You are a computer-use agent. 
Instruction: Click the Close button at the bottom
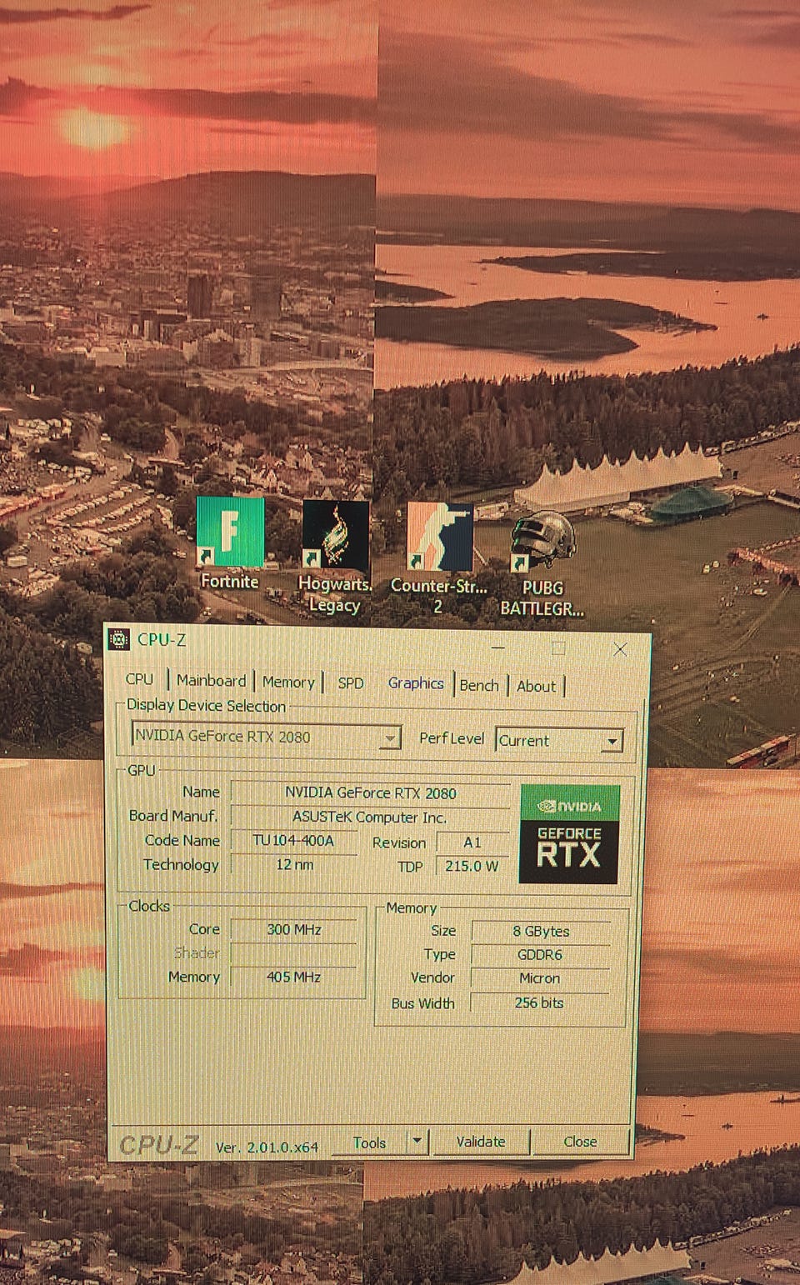tap(580, 1142)
